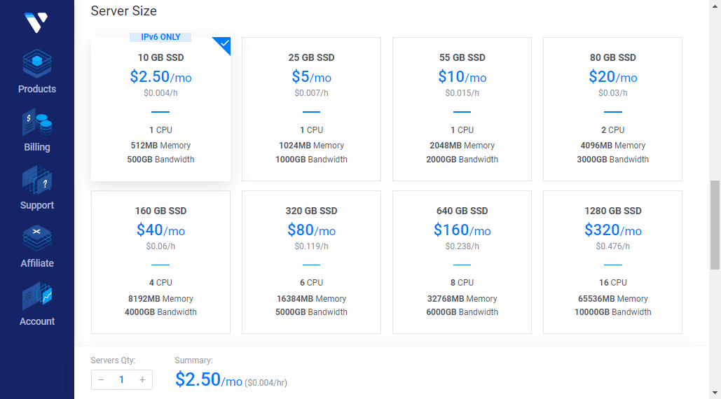The image size is (721, 399).
Task: Click the blue checkmark on selected plan
Action: [x=224, y=43]
